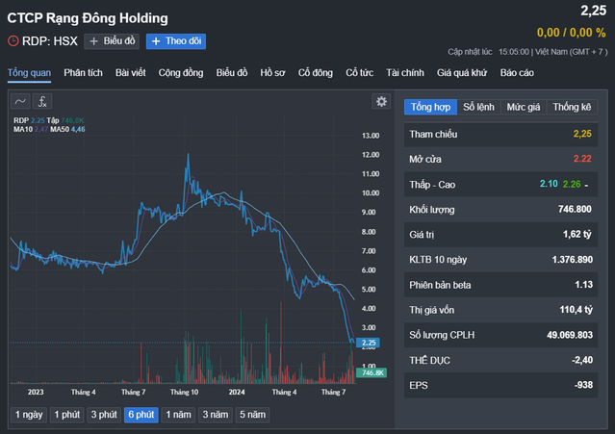Open the indicators fx icon
615x434 pixels.
tap(42, 101)
